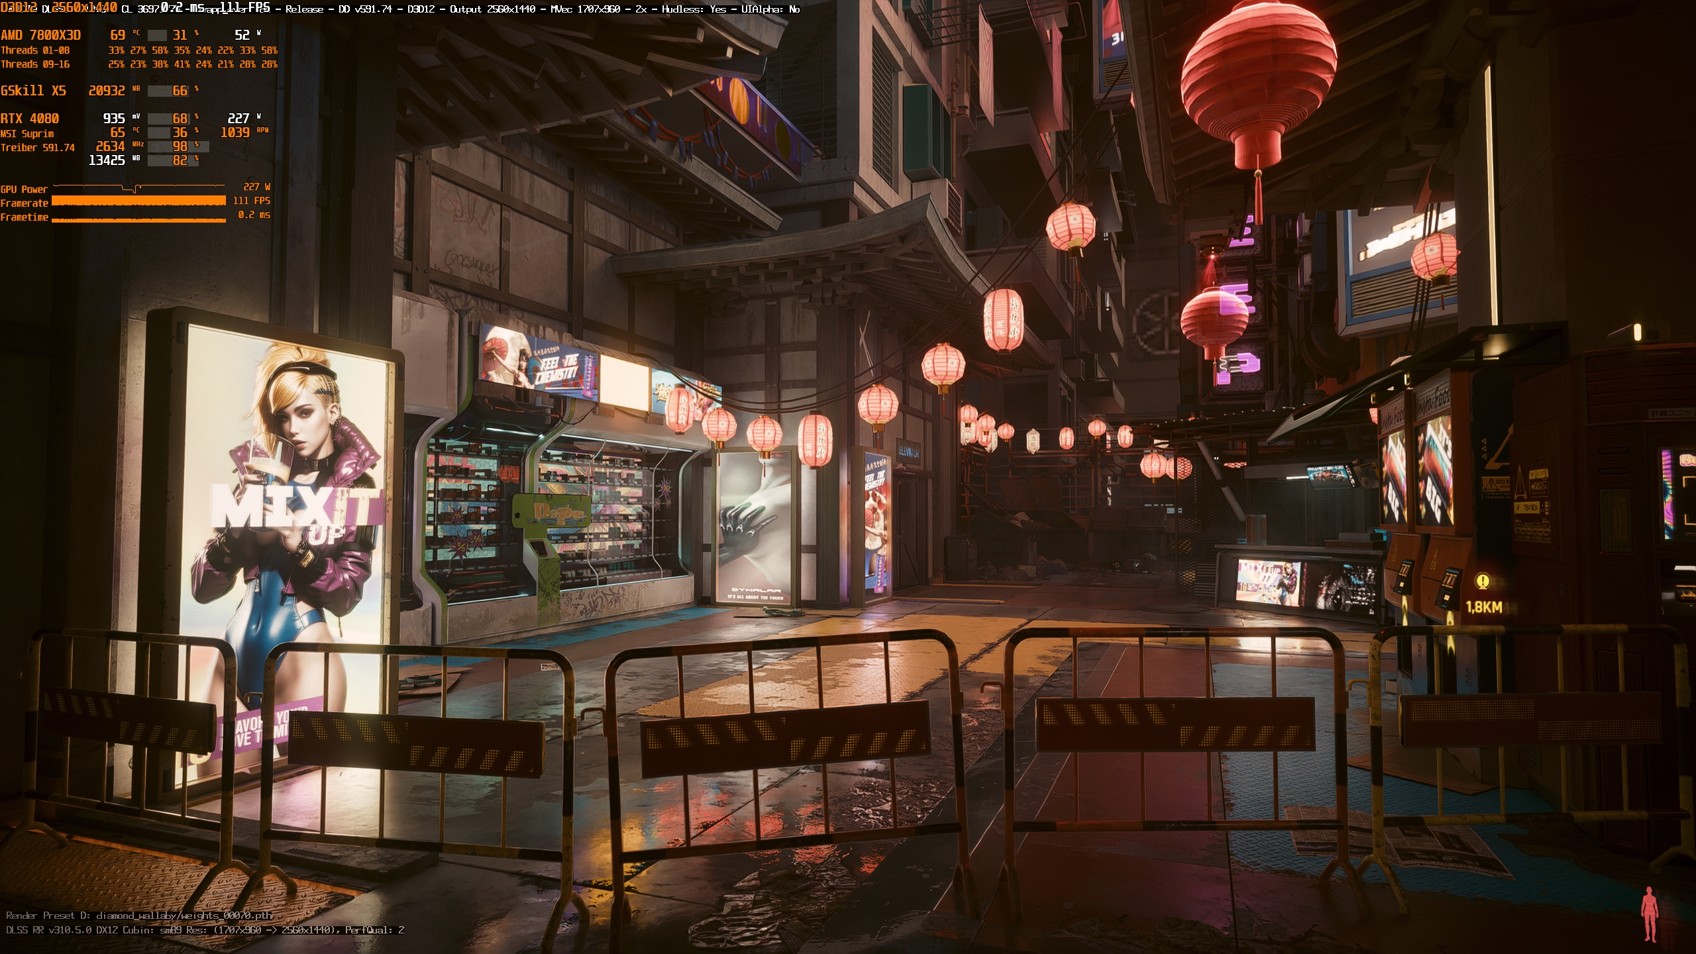Click the 111 FPS counter at top
This screenshot has width=1696, height=954.
coord(245,8)
